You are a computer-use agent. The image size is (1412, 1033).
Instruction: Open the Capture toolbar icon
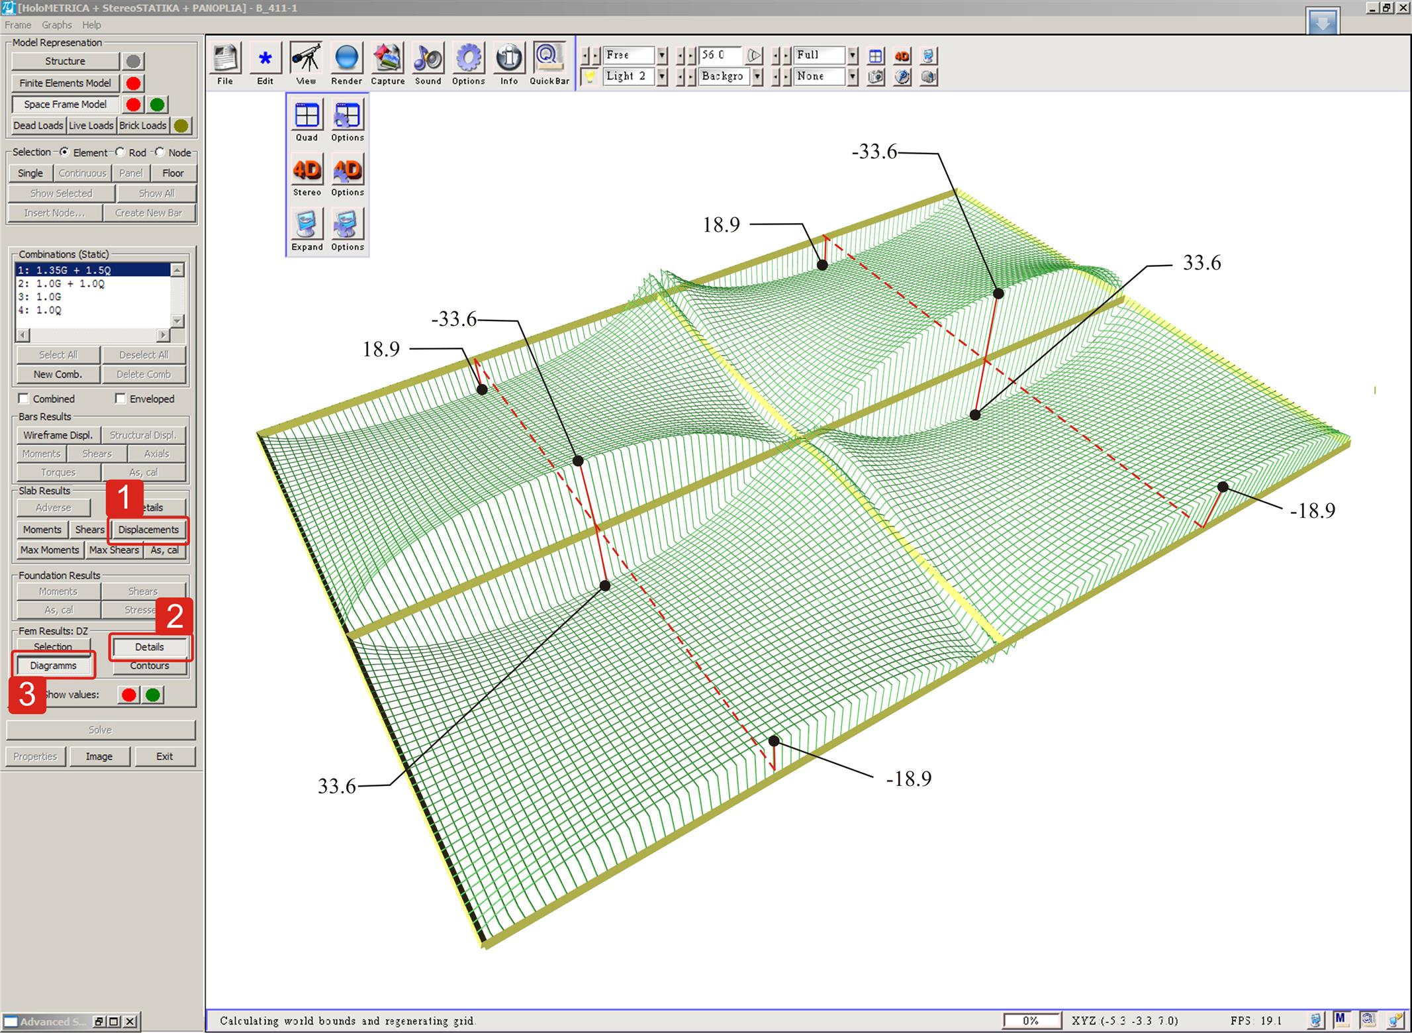387,59
